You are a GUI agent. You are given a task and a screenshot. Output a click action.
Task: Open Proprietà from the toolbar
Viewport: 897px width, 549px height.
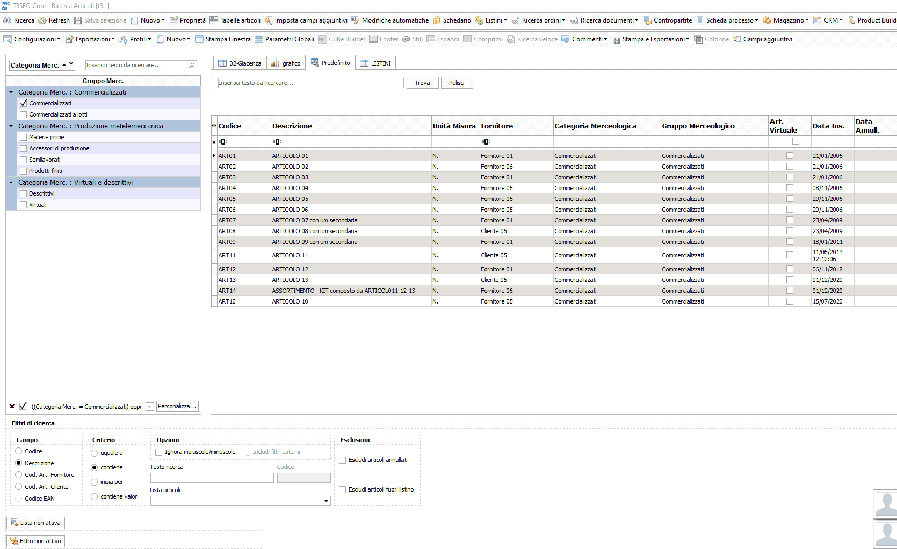(187, 20)
